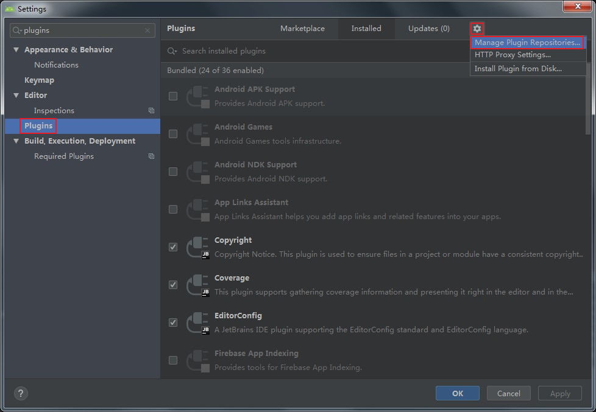This screenshot has height=412, width=596.
Task: Select the App Links Assistant plugin name
Action: pyautogui.click(x=251, y=203)
